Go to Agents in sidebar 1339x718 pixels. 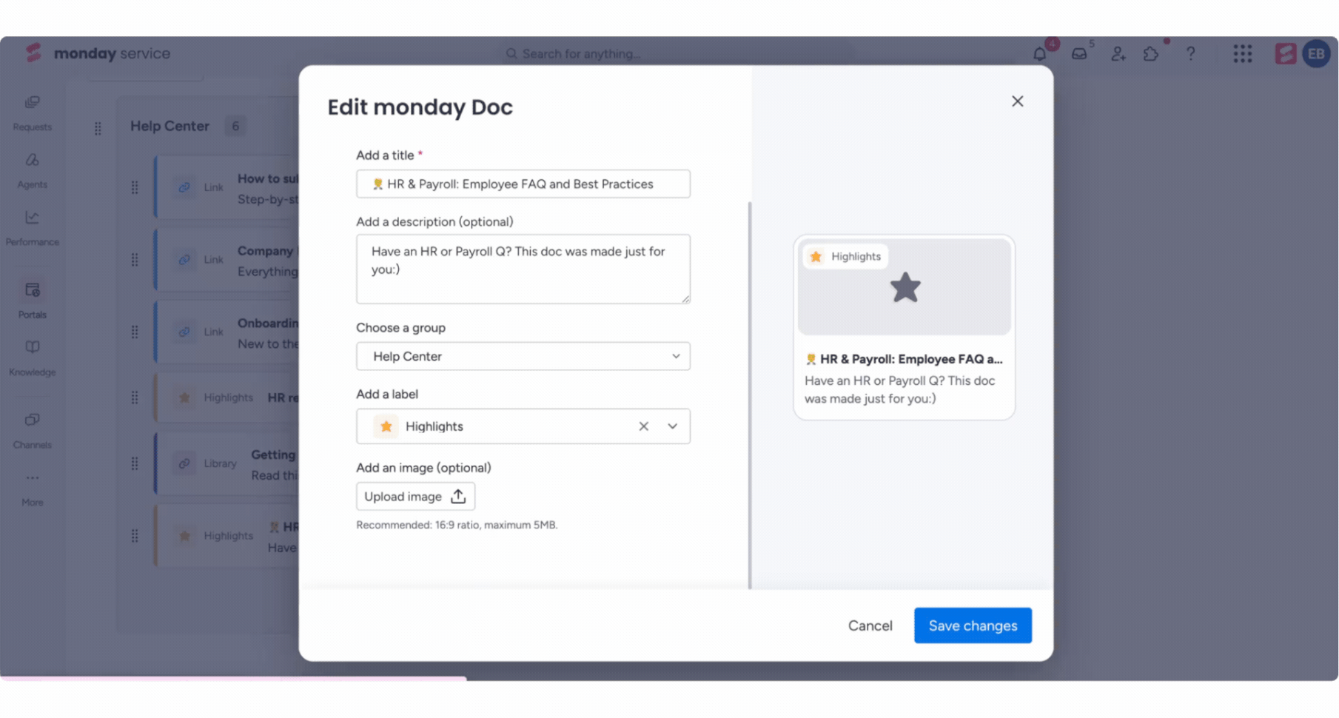(x=33, y=171)
